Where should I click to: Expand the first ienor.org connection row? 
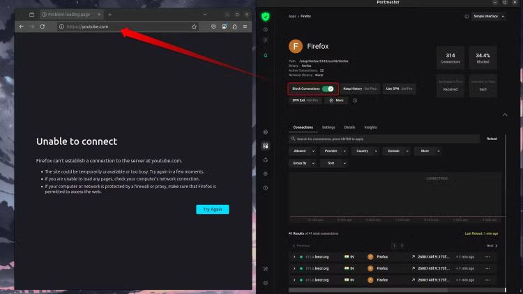point(294,257)
